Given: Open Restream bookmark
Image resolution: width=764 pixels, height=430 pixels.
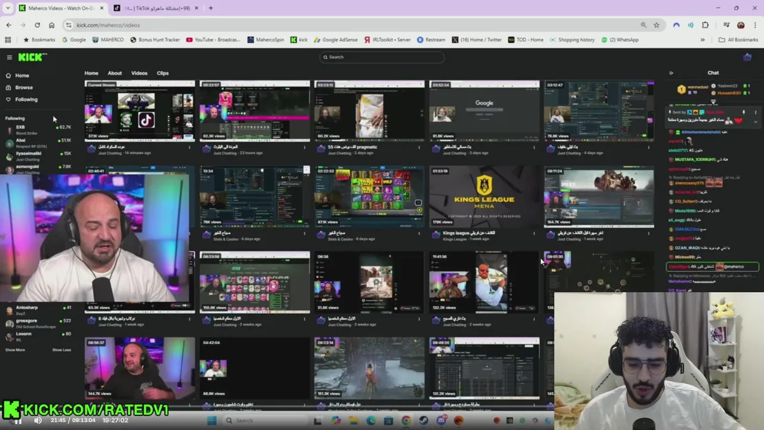Looking at the screenshot, I should pyautogui.click(x=431, y=40).
